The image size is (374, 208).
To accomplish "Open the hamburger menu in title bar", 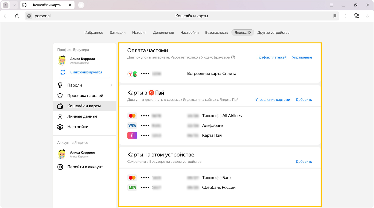I will (x=332, y=5).
